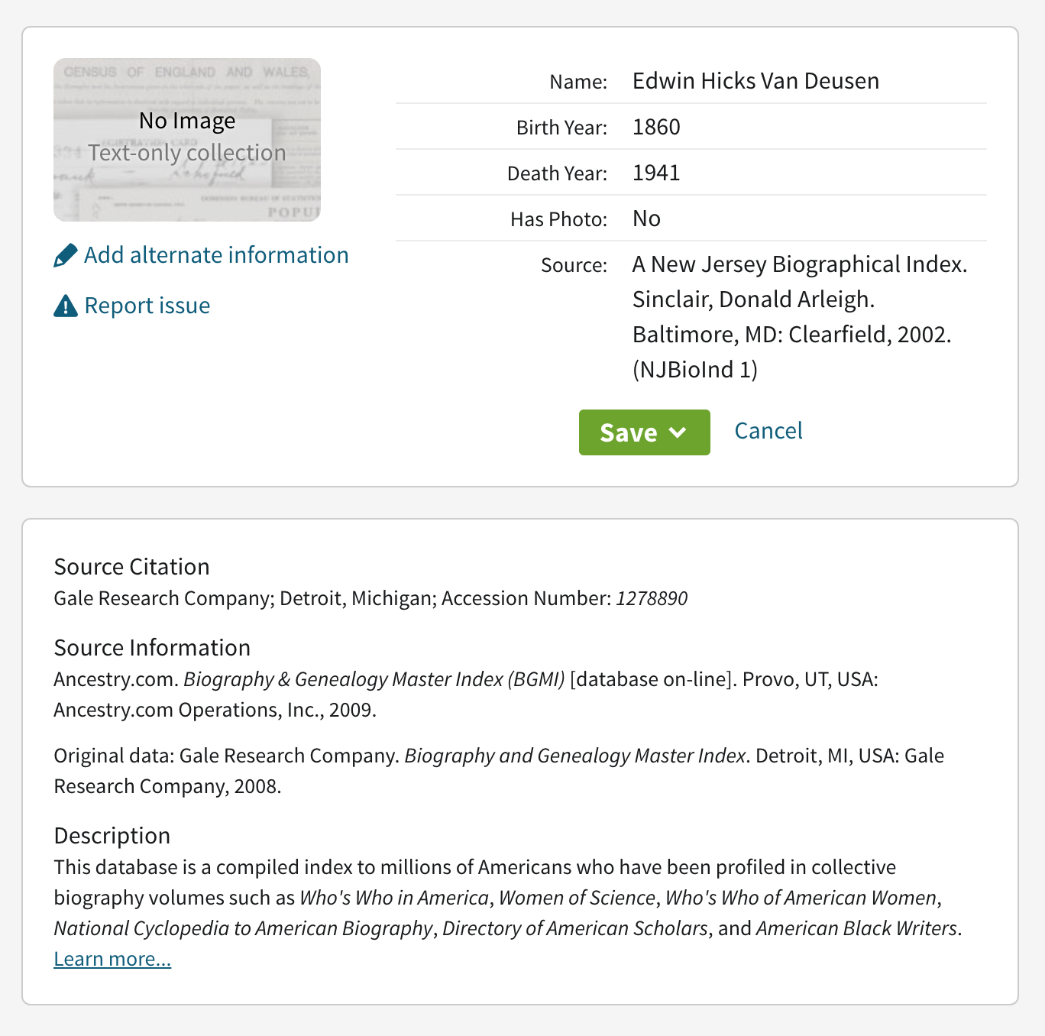Cancel saving this record
The width and height of the screenshot is (1045, 1036).
point(768,431)
